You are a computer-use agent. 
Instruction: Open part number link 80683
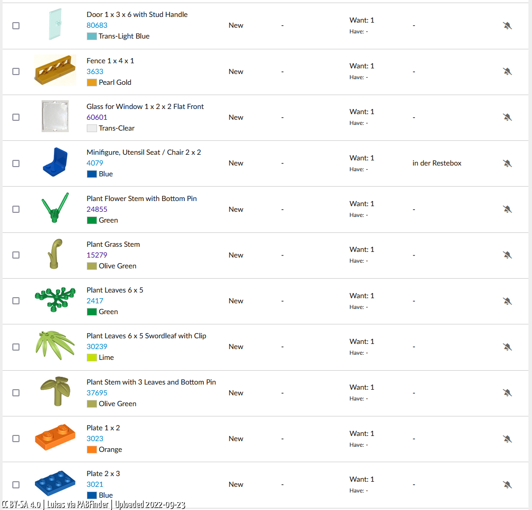point(97,25)
